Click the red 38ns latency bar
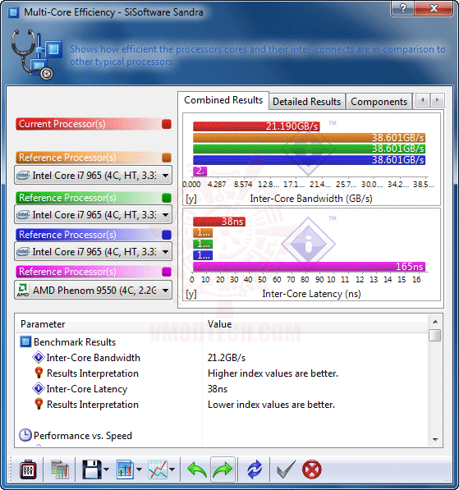The width and height of the screenshot is (459, 490). point(219,222)
